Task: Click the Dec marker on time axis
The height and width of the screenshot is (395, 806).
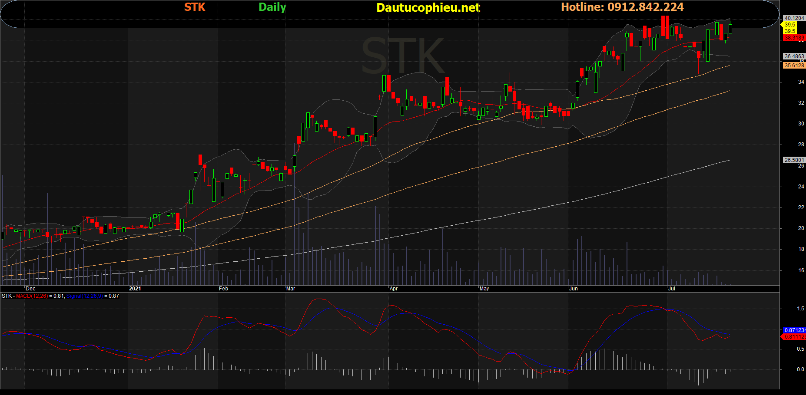Action: [30, 289]
